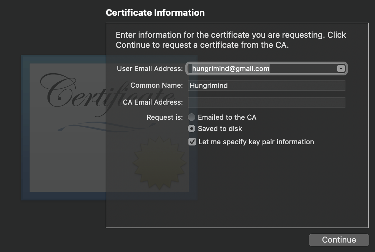Click the Certificate Information heading
The image size is (375, 252).
[x=155, y=13]
